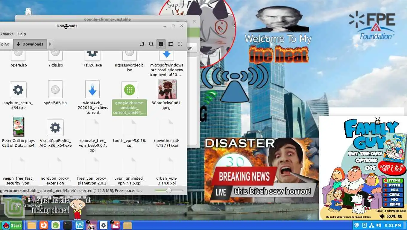The image size is (407, 230).
Task: Open removable drives tray icon
Action: click(364, 225)
